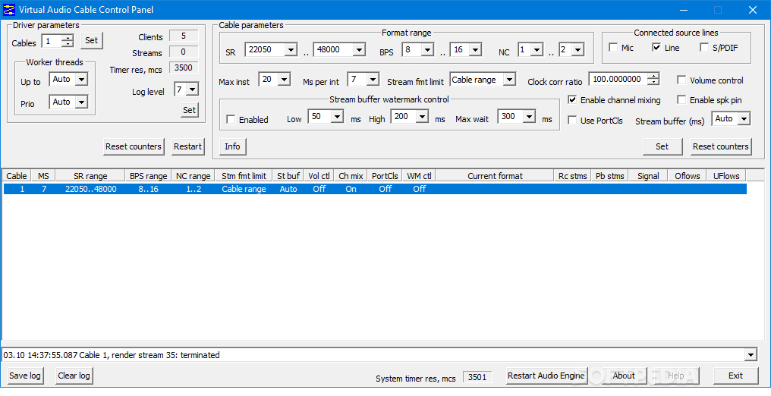
Task: Click the Save log button
Action: pyautogui.click(x=25, y=376)
